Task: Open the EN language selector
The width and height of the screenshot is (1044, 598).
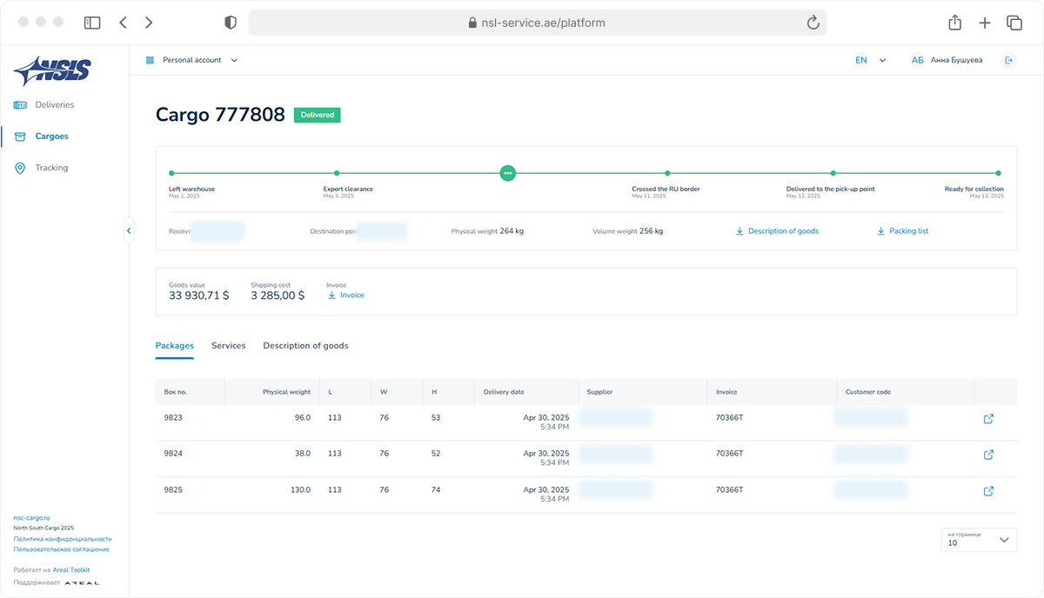Action: 869,60
